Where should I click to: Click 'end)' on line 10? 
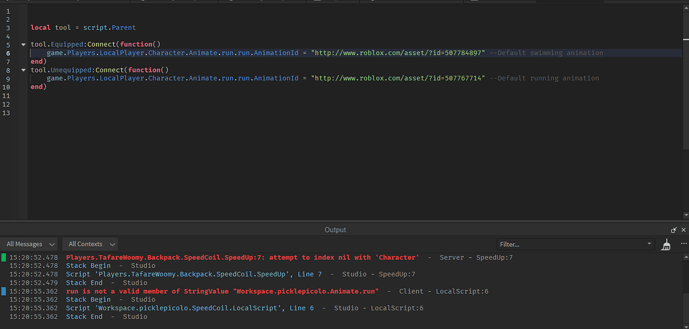(39, 87)
